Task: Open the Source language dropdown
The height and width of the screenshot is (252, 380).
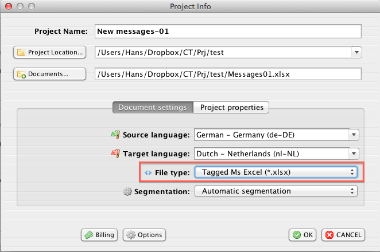Action: coord(354,135)
